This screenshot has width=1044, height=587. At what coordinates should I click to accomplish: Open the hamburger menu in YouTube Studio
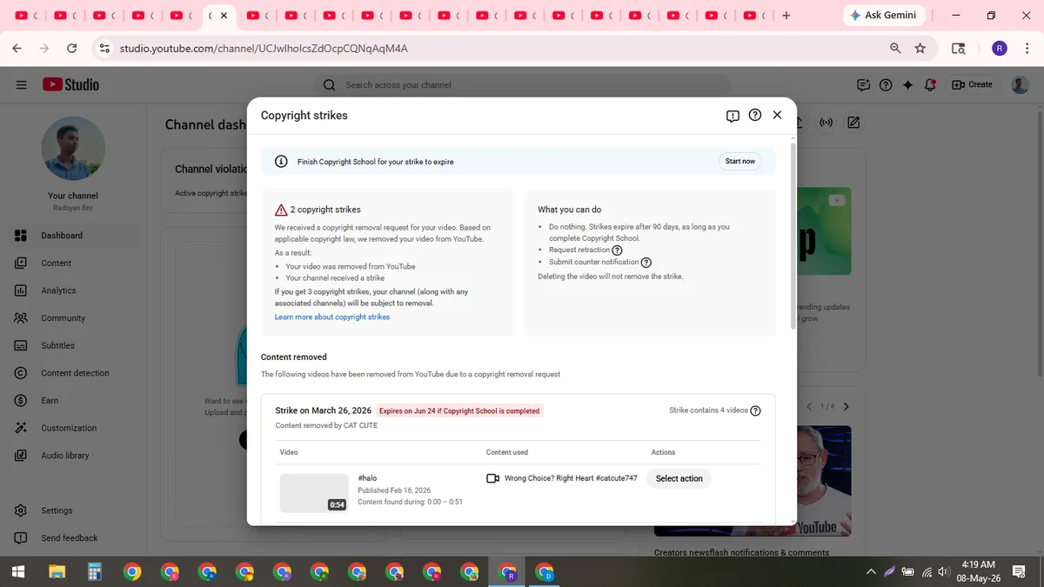tap(22, 84)
